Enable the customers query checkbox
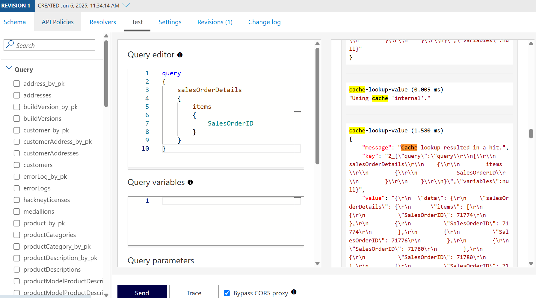The width and height of the screenshot is (536, 298). pyautogui.click(x=17, y=165)
